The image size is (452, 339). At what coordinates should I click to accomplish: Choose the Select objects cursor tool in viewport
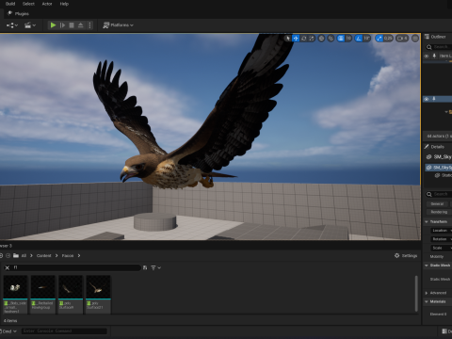[x=288, y=39]
